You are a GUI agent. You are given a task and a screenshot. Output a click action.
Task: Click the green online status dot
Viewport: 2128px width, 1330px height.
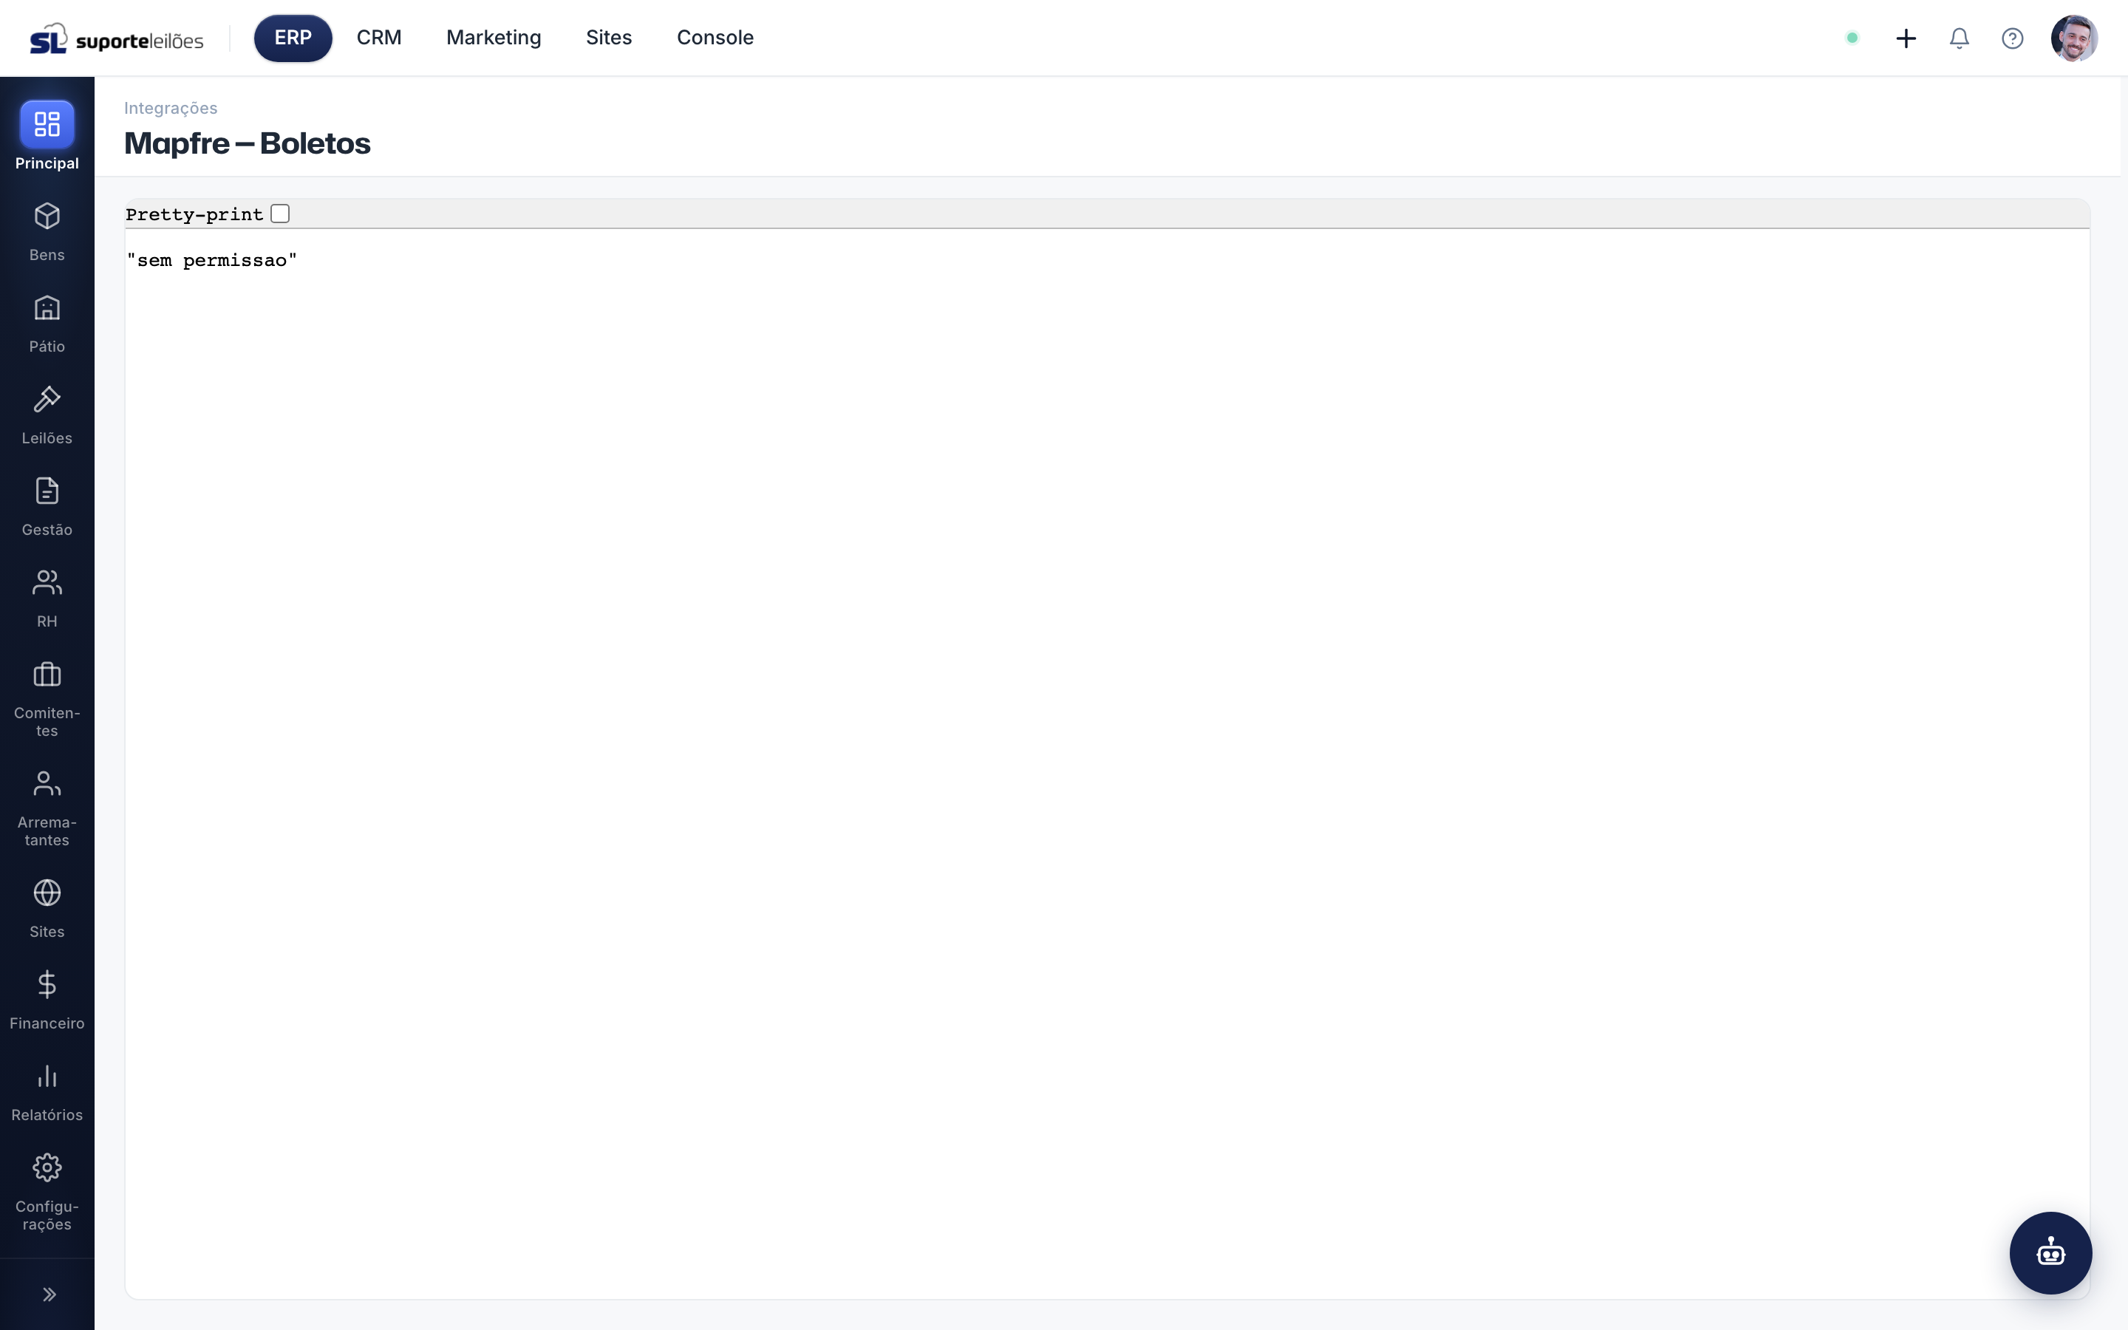(x=1852, y=38)
